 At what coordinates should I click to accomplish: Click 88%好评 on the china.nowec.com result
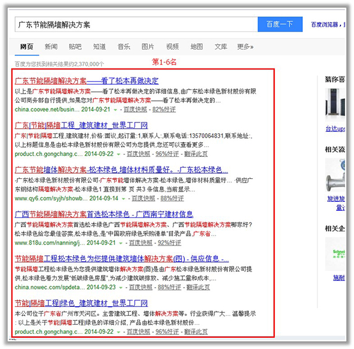[170, 287]
